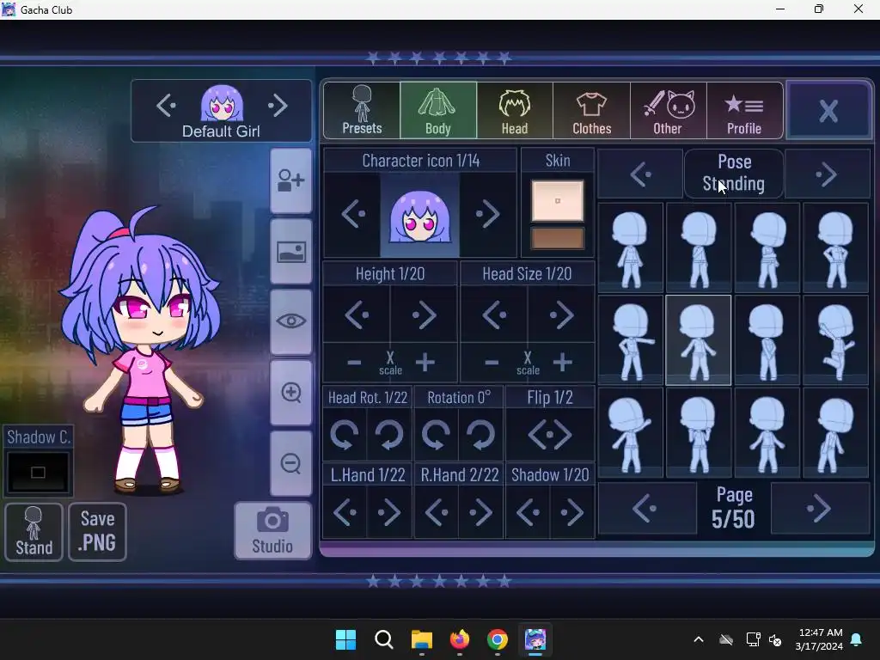Viewport: 880px width, 660px height.
Task: Toggle the Flip 1/2 button
Action: [x=550, y=434]
